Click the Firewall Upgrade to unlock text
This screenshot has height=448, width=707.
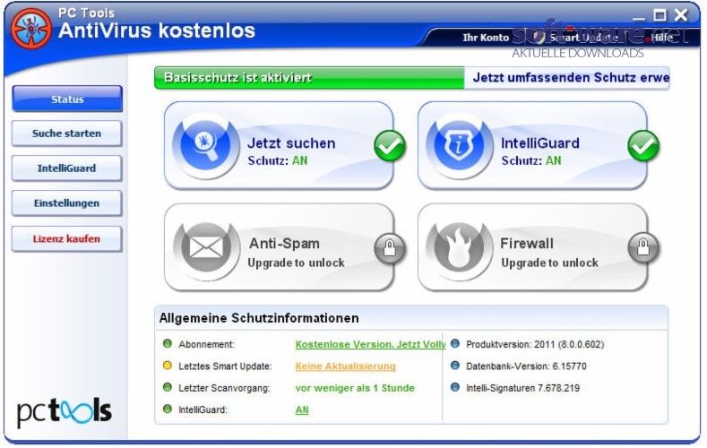(549, 263)
